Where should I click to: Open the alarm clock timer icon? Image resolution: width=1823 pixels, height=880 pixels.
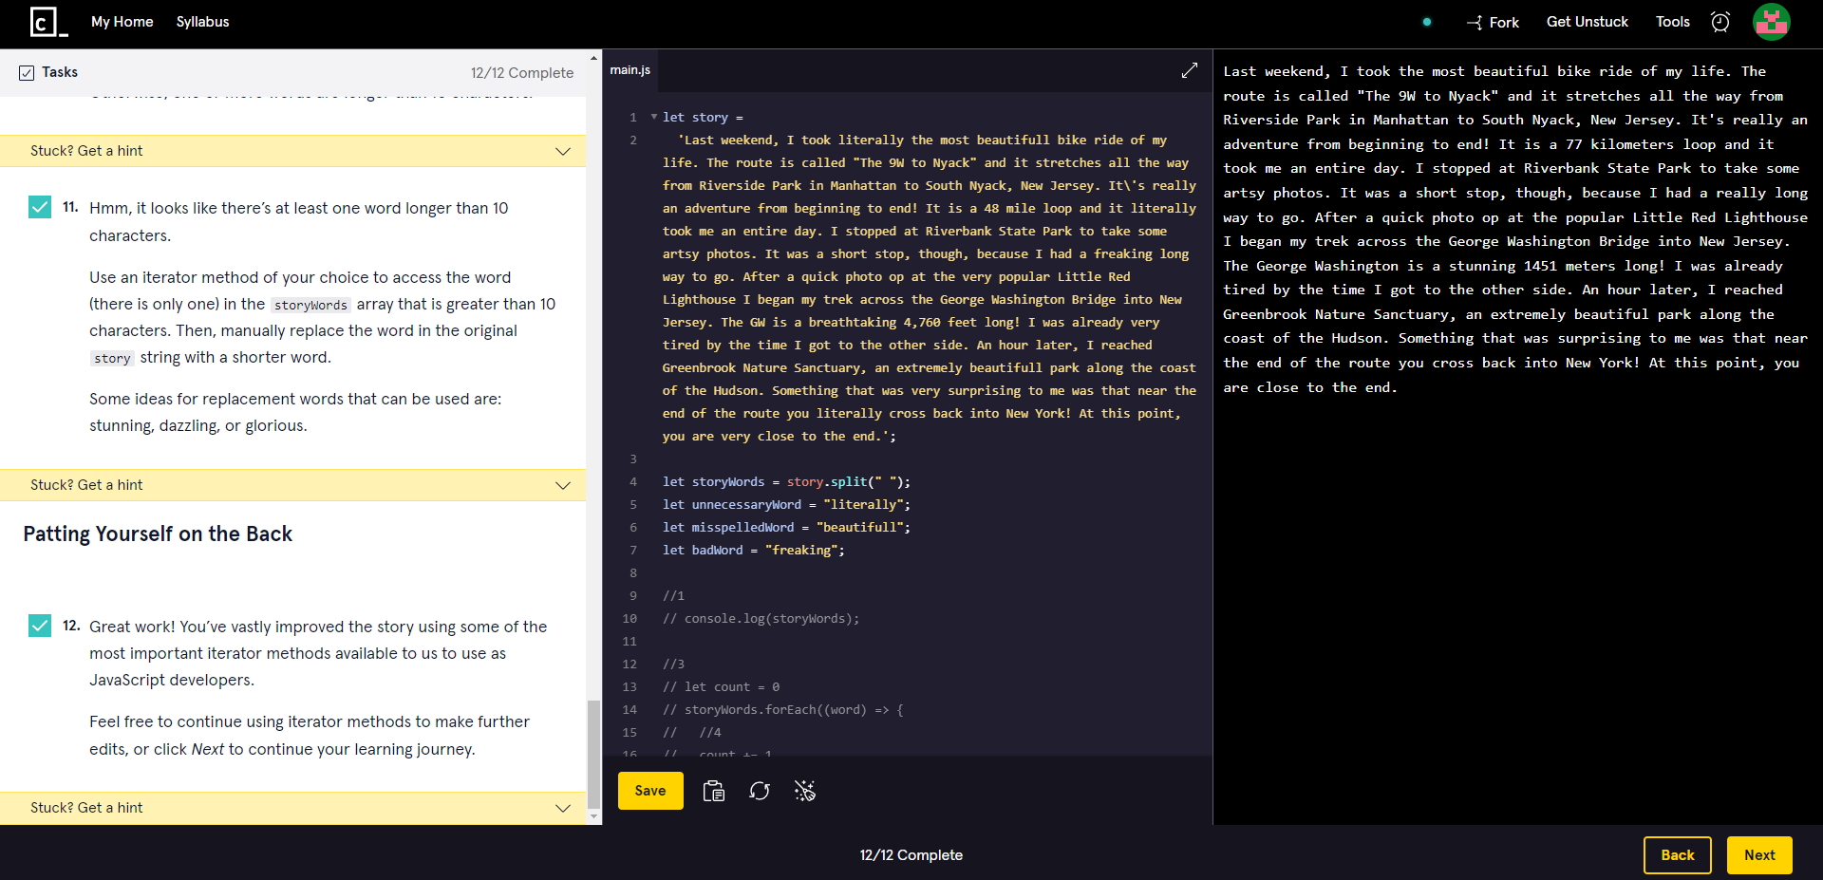(1720, 21)
